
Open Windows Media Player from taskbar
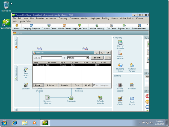coord(34,123)
